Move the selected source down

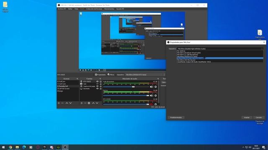tap(97, 103)
